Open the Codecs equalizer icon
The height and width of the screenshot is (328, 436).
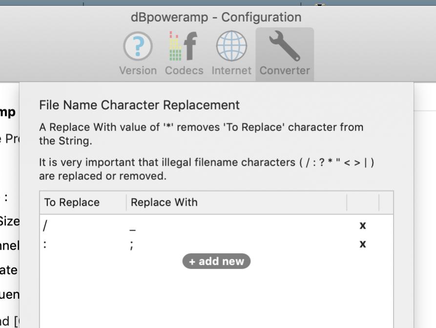(184, 47)
